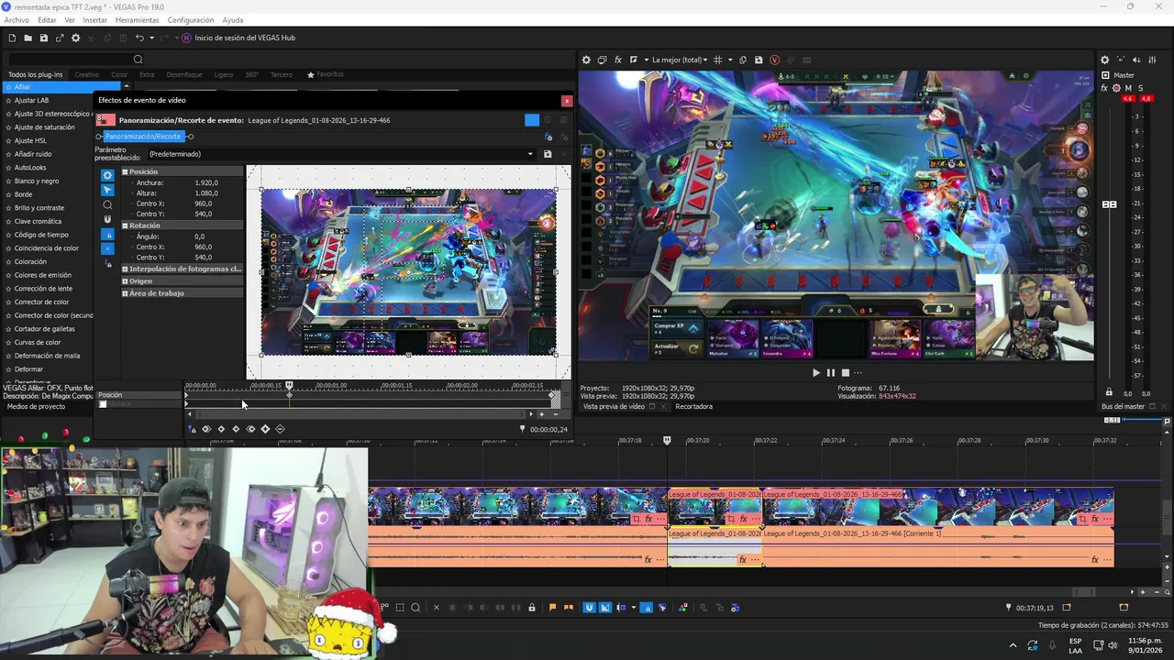Open the undo history dropdown arrow
The height and width of the screenshot is (660, 1174).
(151, 38)
